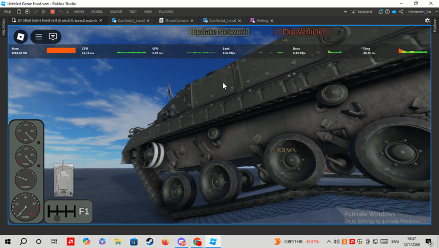Click the CPU stat in performance bar
This screenshot has width=439, height=248.
[x=114, y=51]
